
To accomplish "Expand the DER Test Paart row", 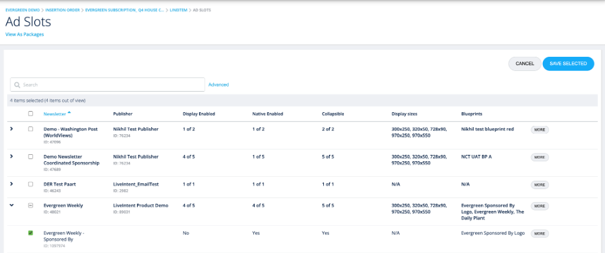I will tap(12, 184).
